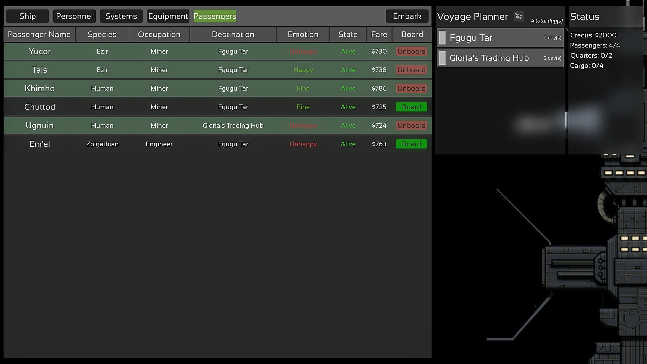Open the Systems tab
Image resolution: width=647 pixels, height=364 pixels.
(121, 16)
